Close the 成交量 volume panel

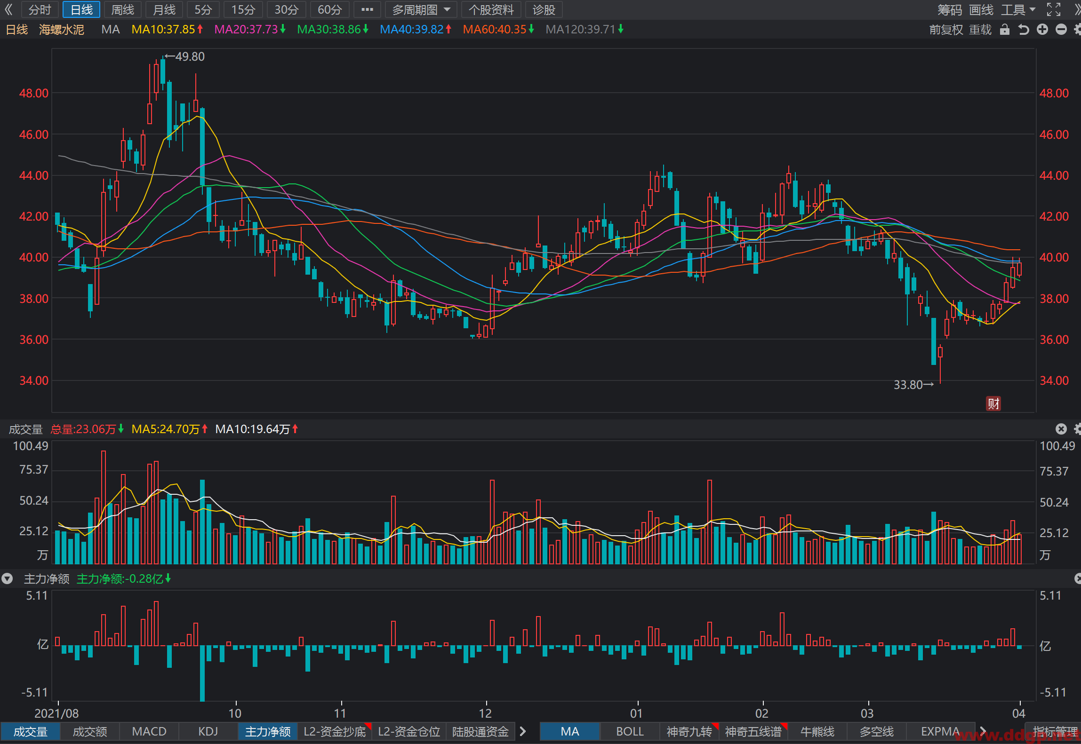[1061, 429]
